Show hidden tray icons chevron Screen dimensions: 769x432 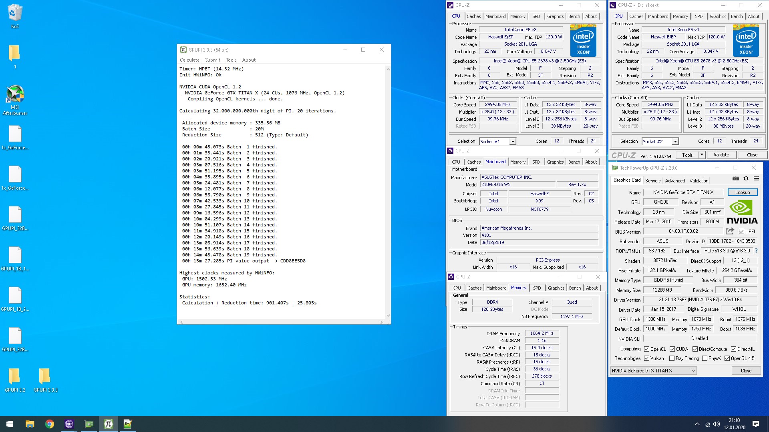697,424
